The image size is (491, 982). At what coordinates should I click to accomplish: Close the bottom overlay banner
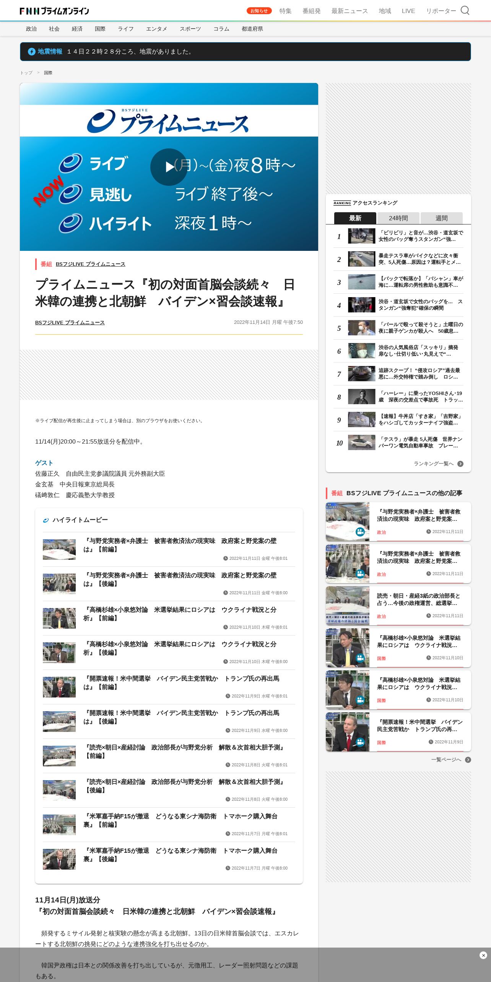point(483,955)
